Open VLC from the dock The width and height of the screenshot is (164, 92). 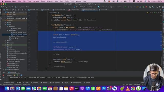(x=128, y=89)
